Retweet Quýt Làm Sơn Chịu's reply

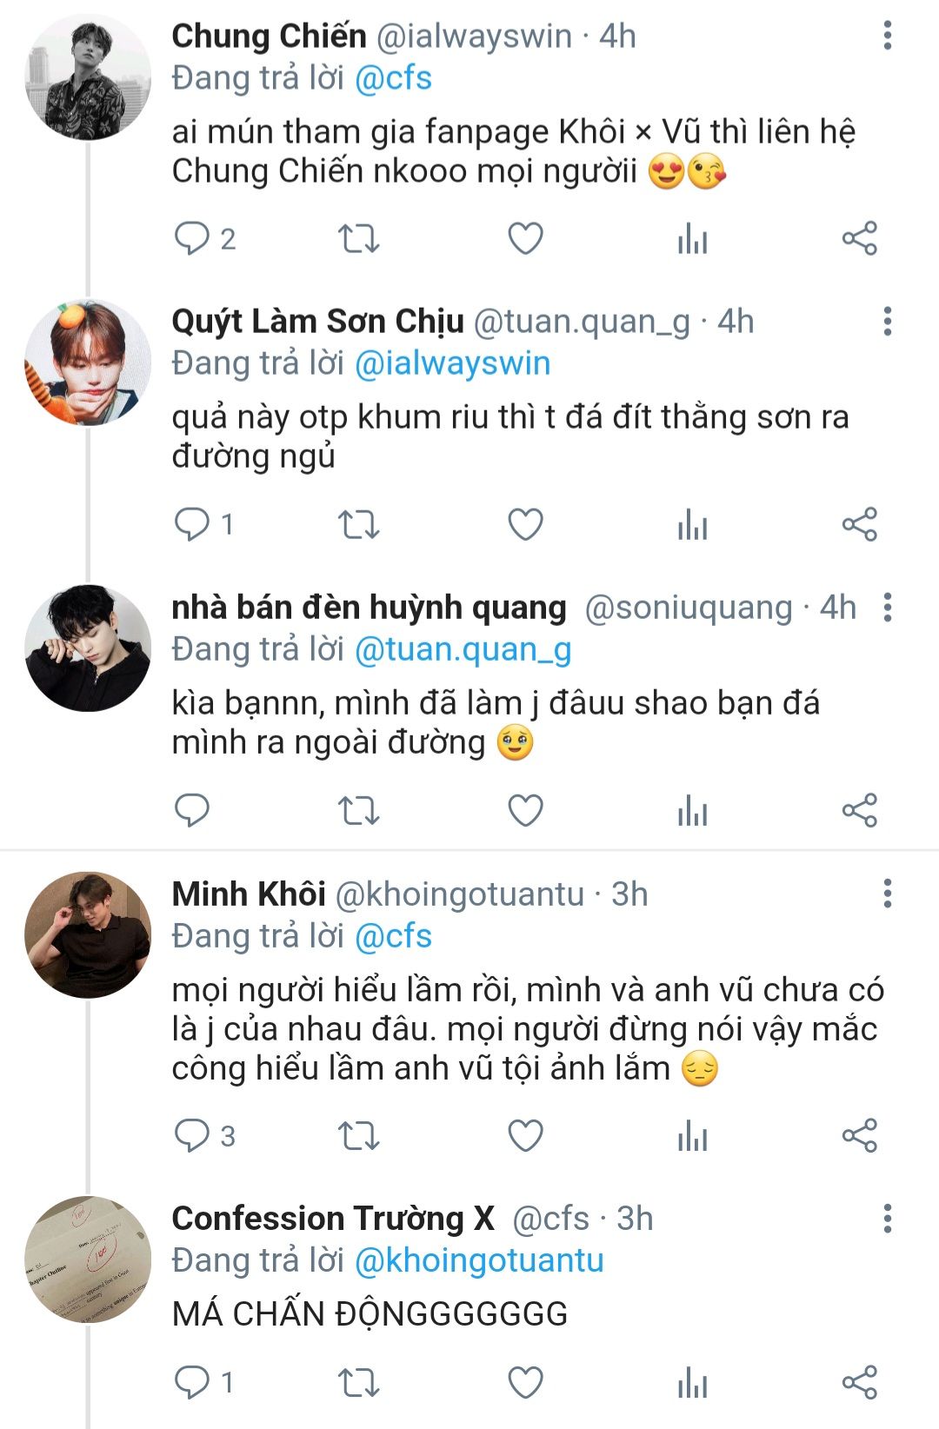tap(358, 524)
